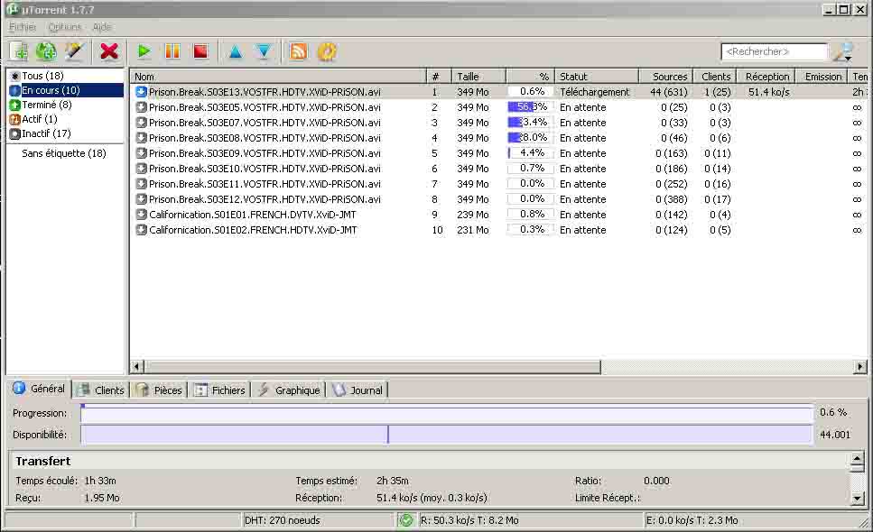Click inside the Rechercher search field
This screenshot has width=873, height=532.
773,51
